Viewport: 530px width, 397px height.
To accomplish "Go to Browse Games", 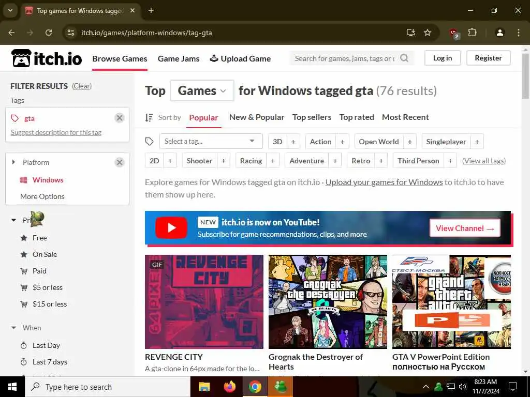I will coord(120,59).
